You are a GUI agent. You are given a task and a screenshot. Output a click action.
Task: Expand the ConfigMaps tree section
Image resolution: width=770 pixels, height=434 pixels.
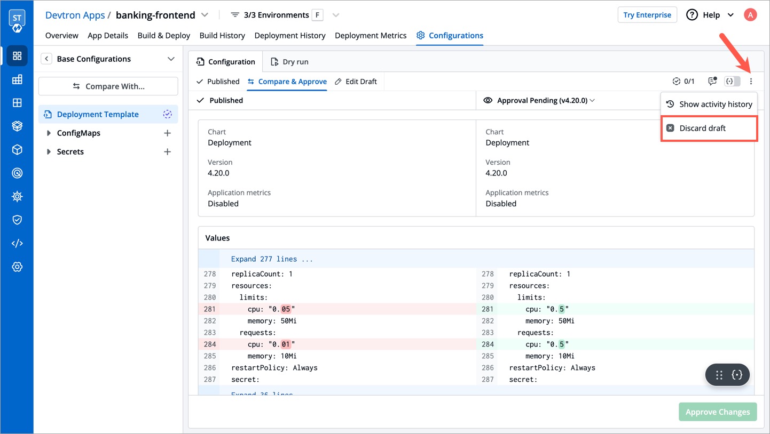[49, 133]
